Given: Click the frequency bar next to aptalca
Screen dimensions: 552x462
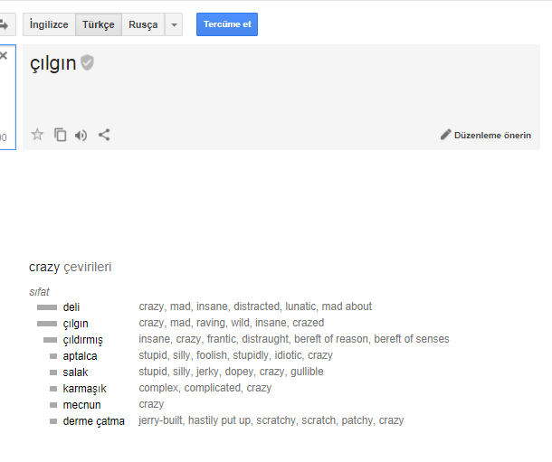Looking at the screenshot, I should 53,356.
